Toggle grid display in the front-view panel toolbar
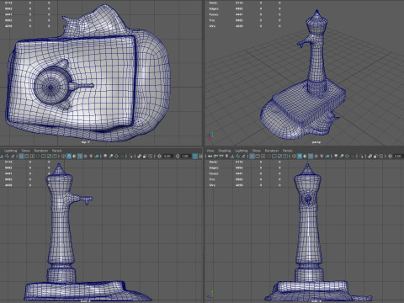Viewport: 404px width, 303px height. (x=252, y=156)
